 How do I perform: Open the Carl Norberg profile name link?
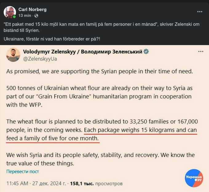(x=32, y=10)
